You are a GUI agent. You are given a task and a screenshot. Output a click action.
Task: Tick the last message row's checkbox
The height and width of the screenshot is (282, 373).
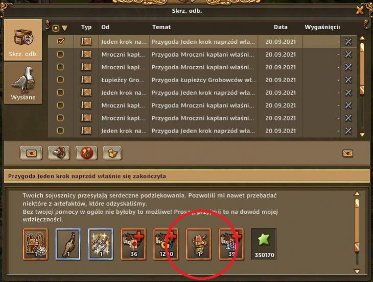pos(60,131)
